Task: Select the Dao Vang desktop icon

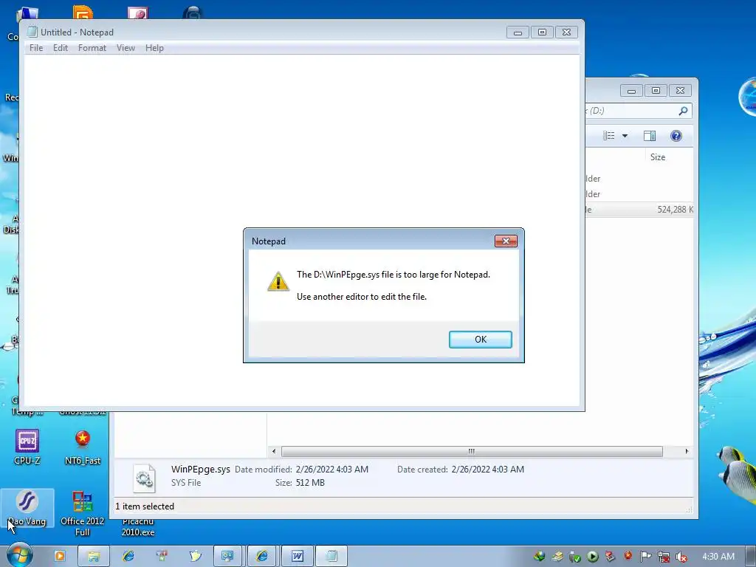Action: (x=27, y=508)
